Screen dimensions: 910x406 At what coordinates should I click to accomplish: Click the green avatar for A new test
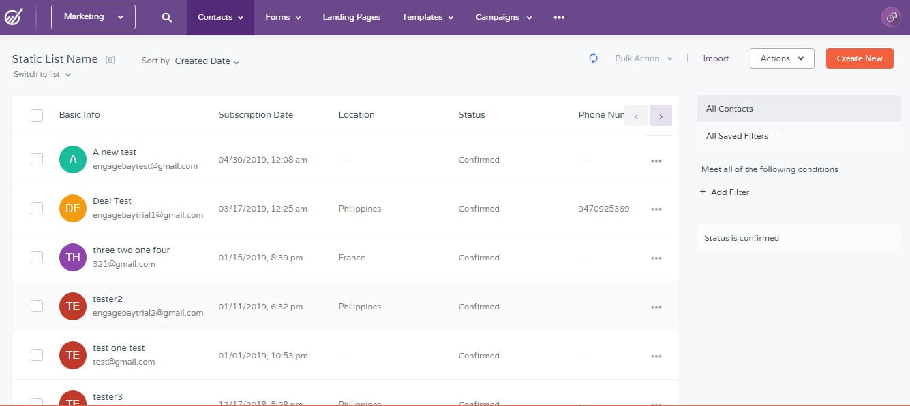pyautogui.click(x=72, y=159)
